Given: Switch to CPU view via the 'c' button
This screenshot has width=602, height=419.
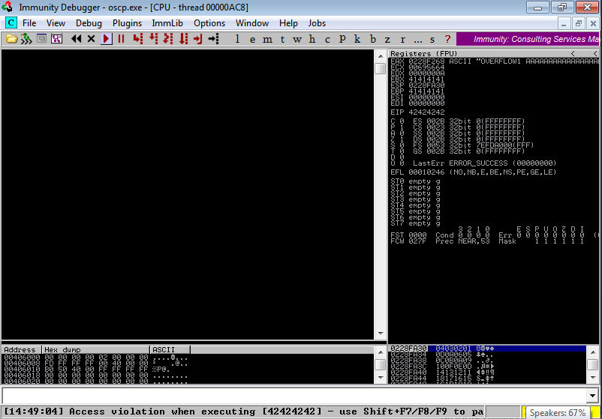Looking at the screenshot, I should (x=327, y=39).
